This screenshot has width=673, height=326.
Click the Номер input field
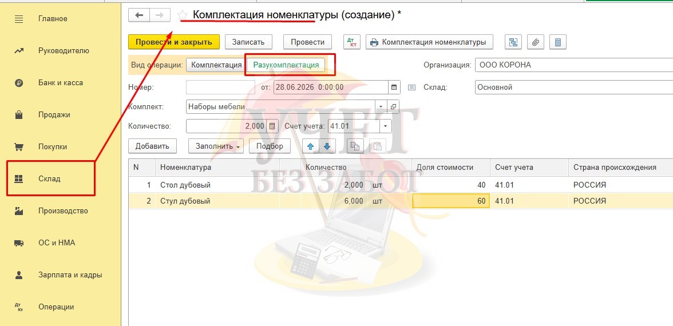point(221,87)
